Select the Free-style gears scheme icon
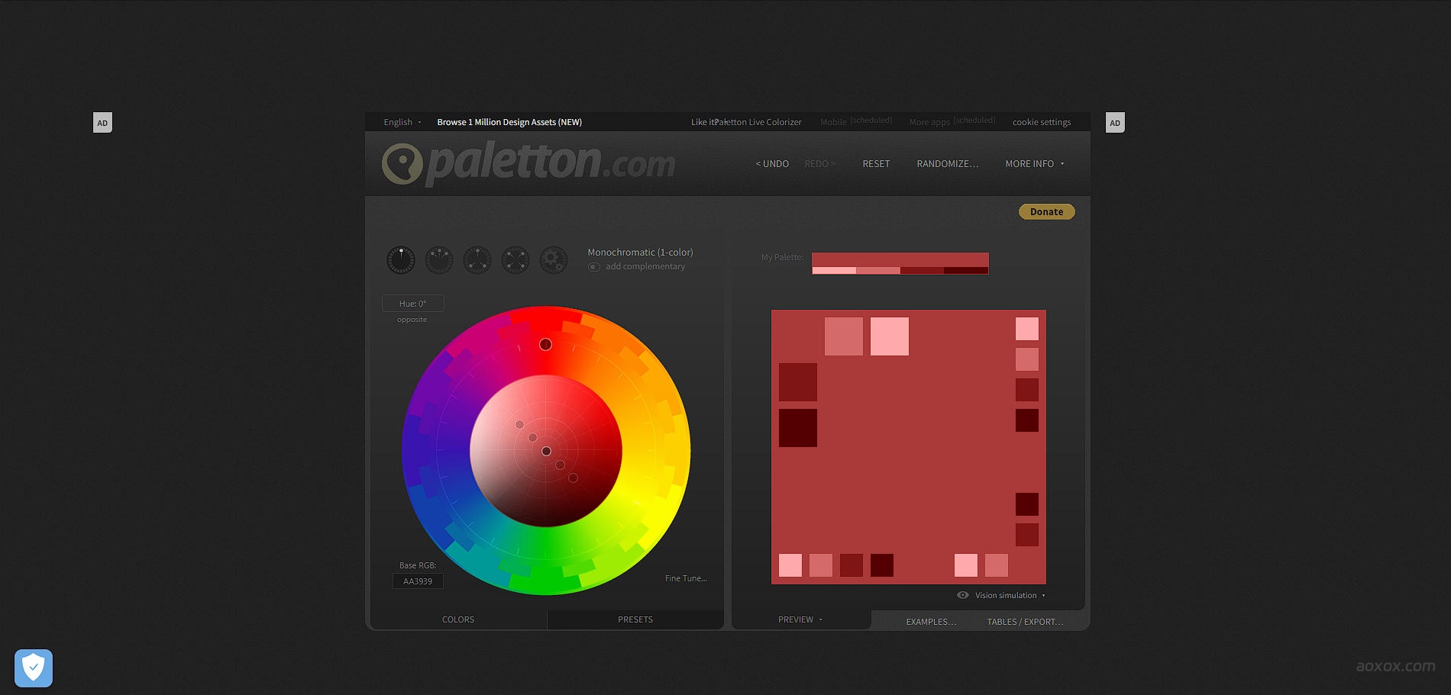Viewport: 1451px width, 695px height. pyautogui.click(x=554, y=260)
